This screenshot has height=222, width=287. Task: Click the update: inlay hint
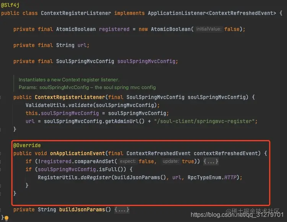click(x=170, y=161)
